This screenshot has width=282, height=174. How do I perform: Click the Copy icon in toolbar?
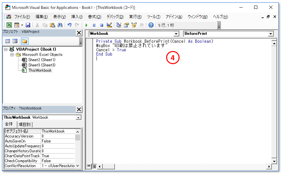coord(45,25)
